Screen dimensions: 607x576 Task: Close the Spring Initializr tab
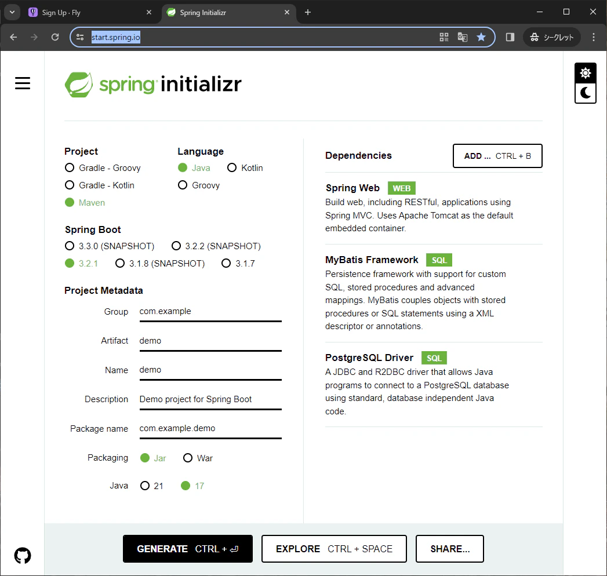click(x=287, y=12)
